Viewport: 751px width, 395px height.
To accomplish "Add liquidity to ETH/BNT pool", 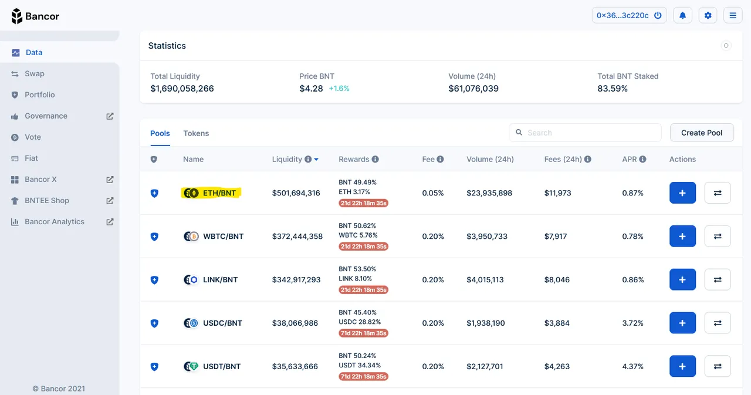I will tap(682, 193).
